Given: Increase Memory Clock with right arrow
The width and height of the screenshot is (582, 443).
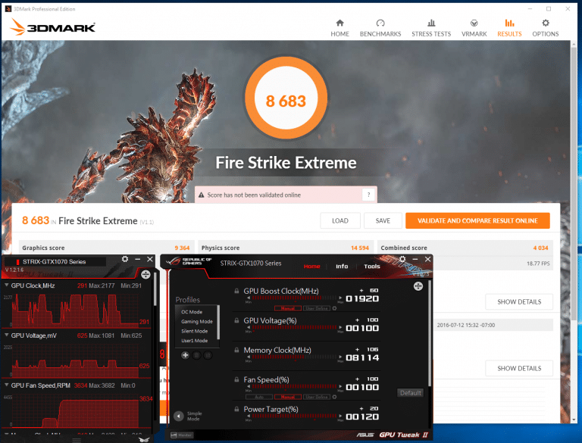Looking at the screenshot, I should click(340, 357).
